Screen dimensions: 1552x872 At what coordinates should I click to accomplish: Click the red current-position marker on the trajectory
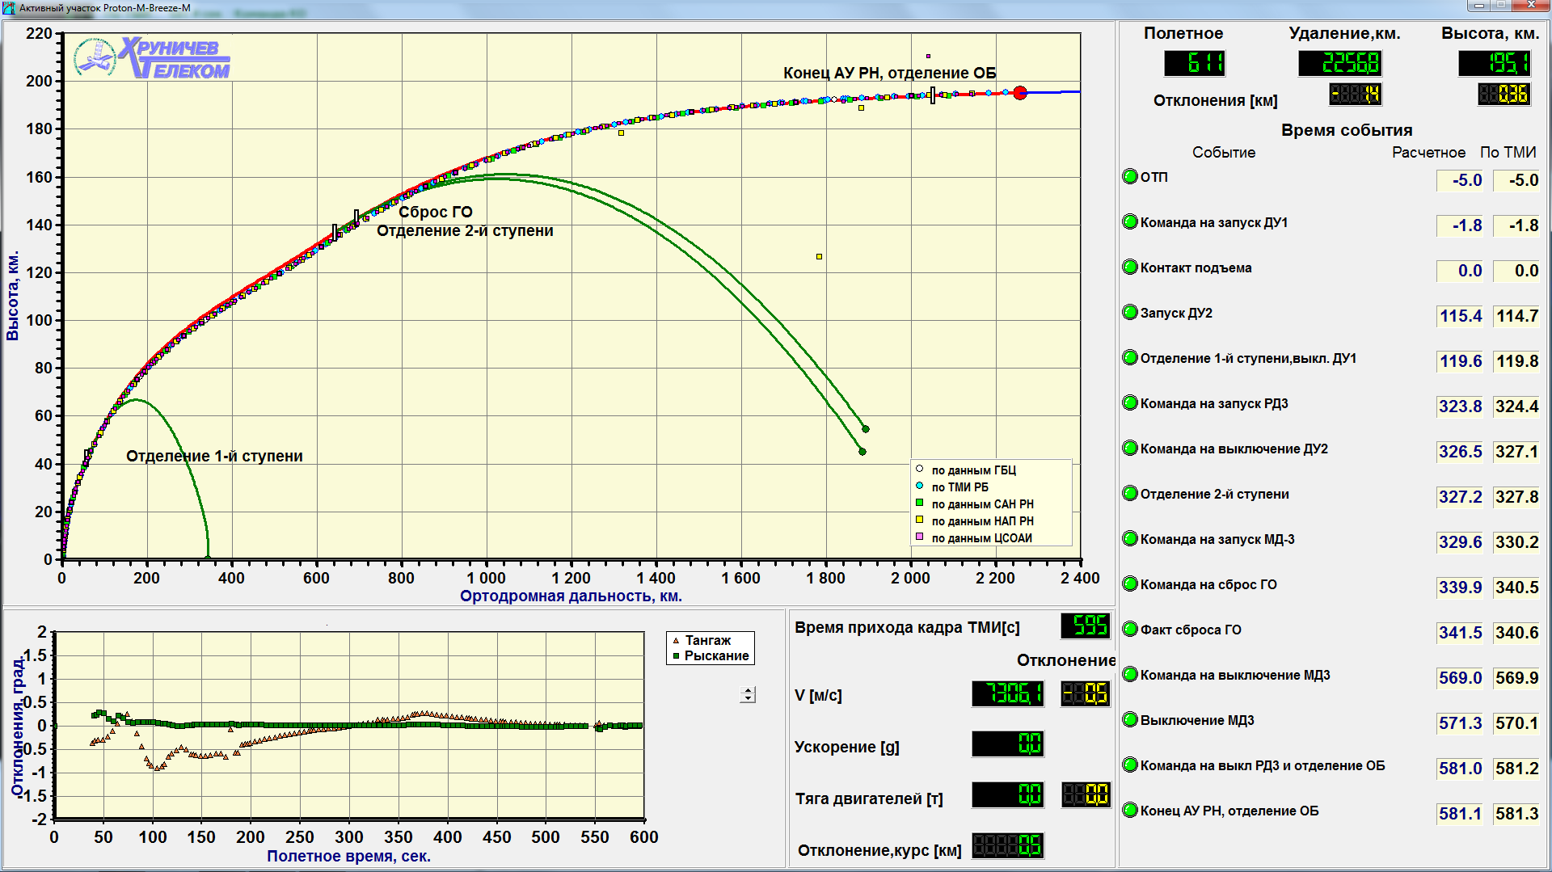pyautogui.click(x=1020, y=93)
